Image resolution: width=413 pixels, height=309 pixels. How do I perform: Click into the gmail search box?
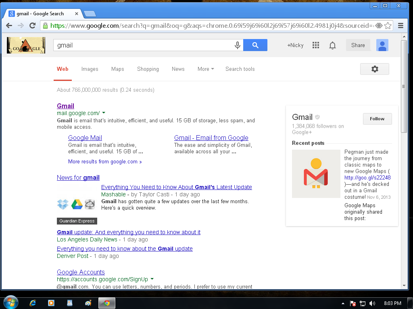point(143,45)
